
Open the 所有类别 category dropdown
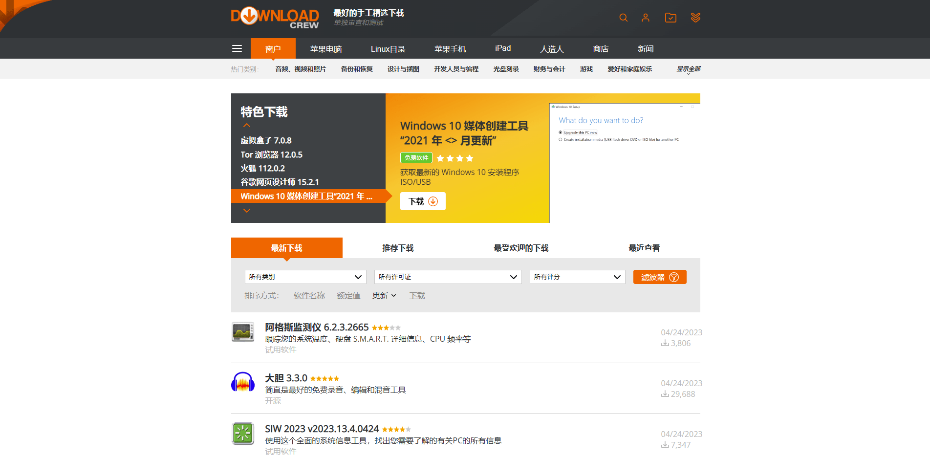(305, 277)
